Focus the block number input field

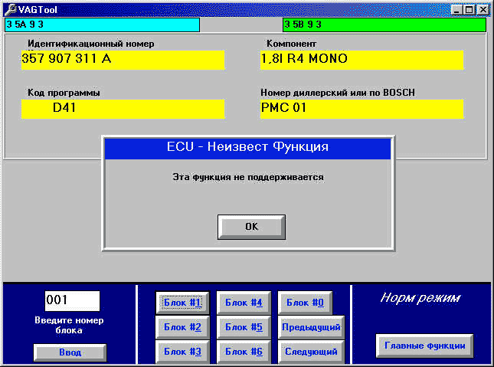point(72,300)
